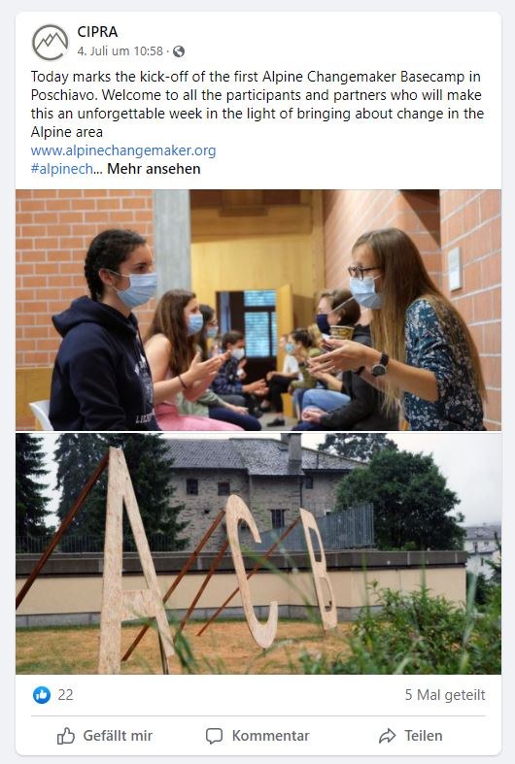This screenshot has width=515, height=764.
Task: Open the photo of masked participants talking
Action: click(258, 310)
